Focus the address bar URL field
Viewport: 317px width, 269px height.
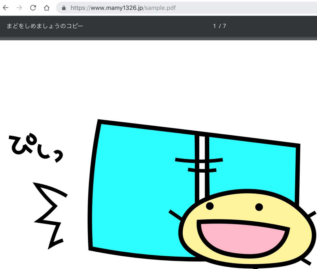point(186,8)
